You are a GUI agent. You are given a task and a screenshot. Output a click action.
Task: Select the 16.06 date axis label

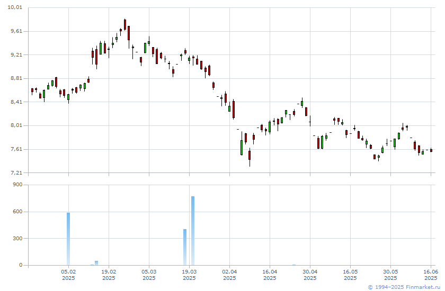(431, 275)
